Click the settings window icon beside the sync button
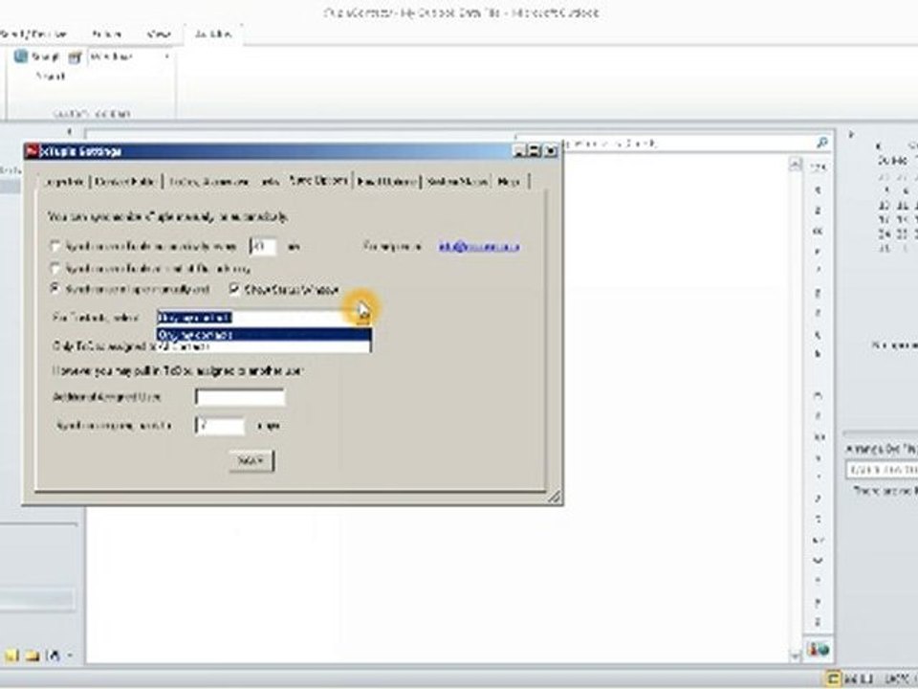918x689 pixels. coord(75,57)
